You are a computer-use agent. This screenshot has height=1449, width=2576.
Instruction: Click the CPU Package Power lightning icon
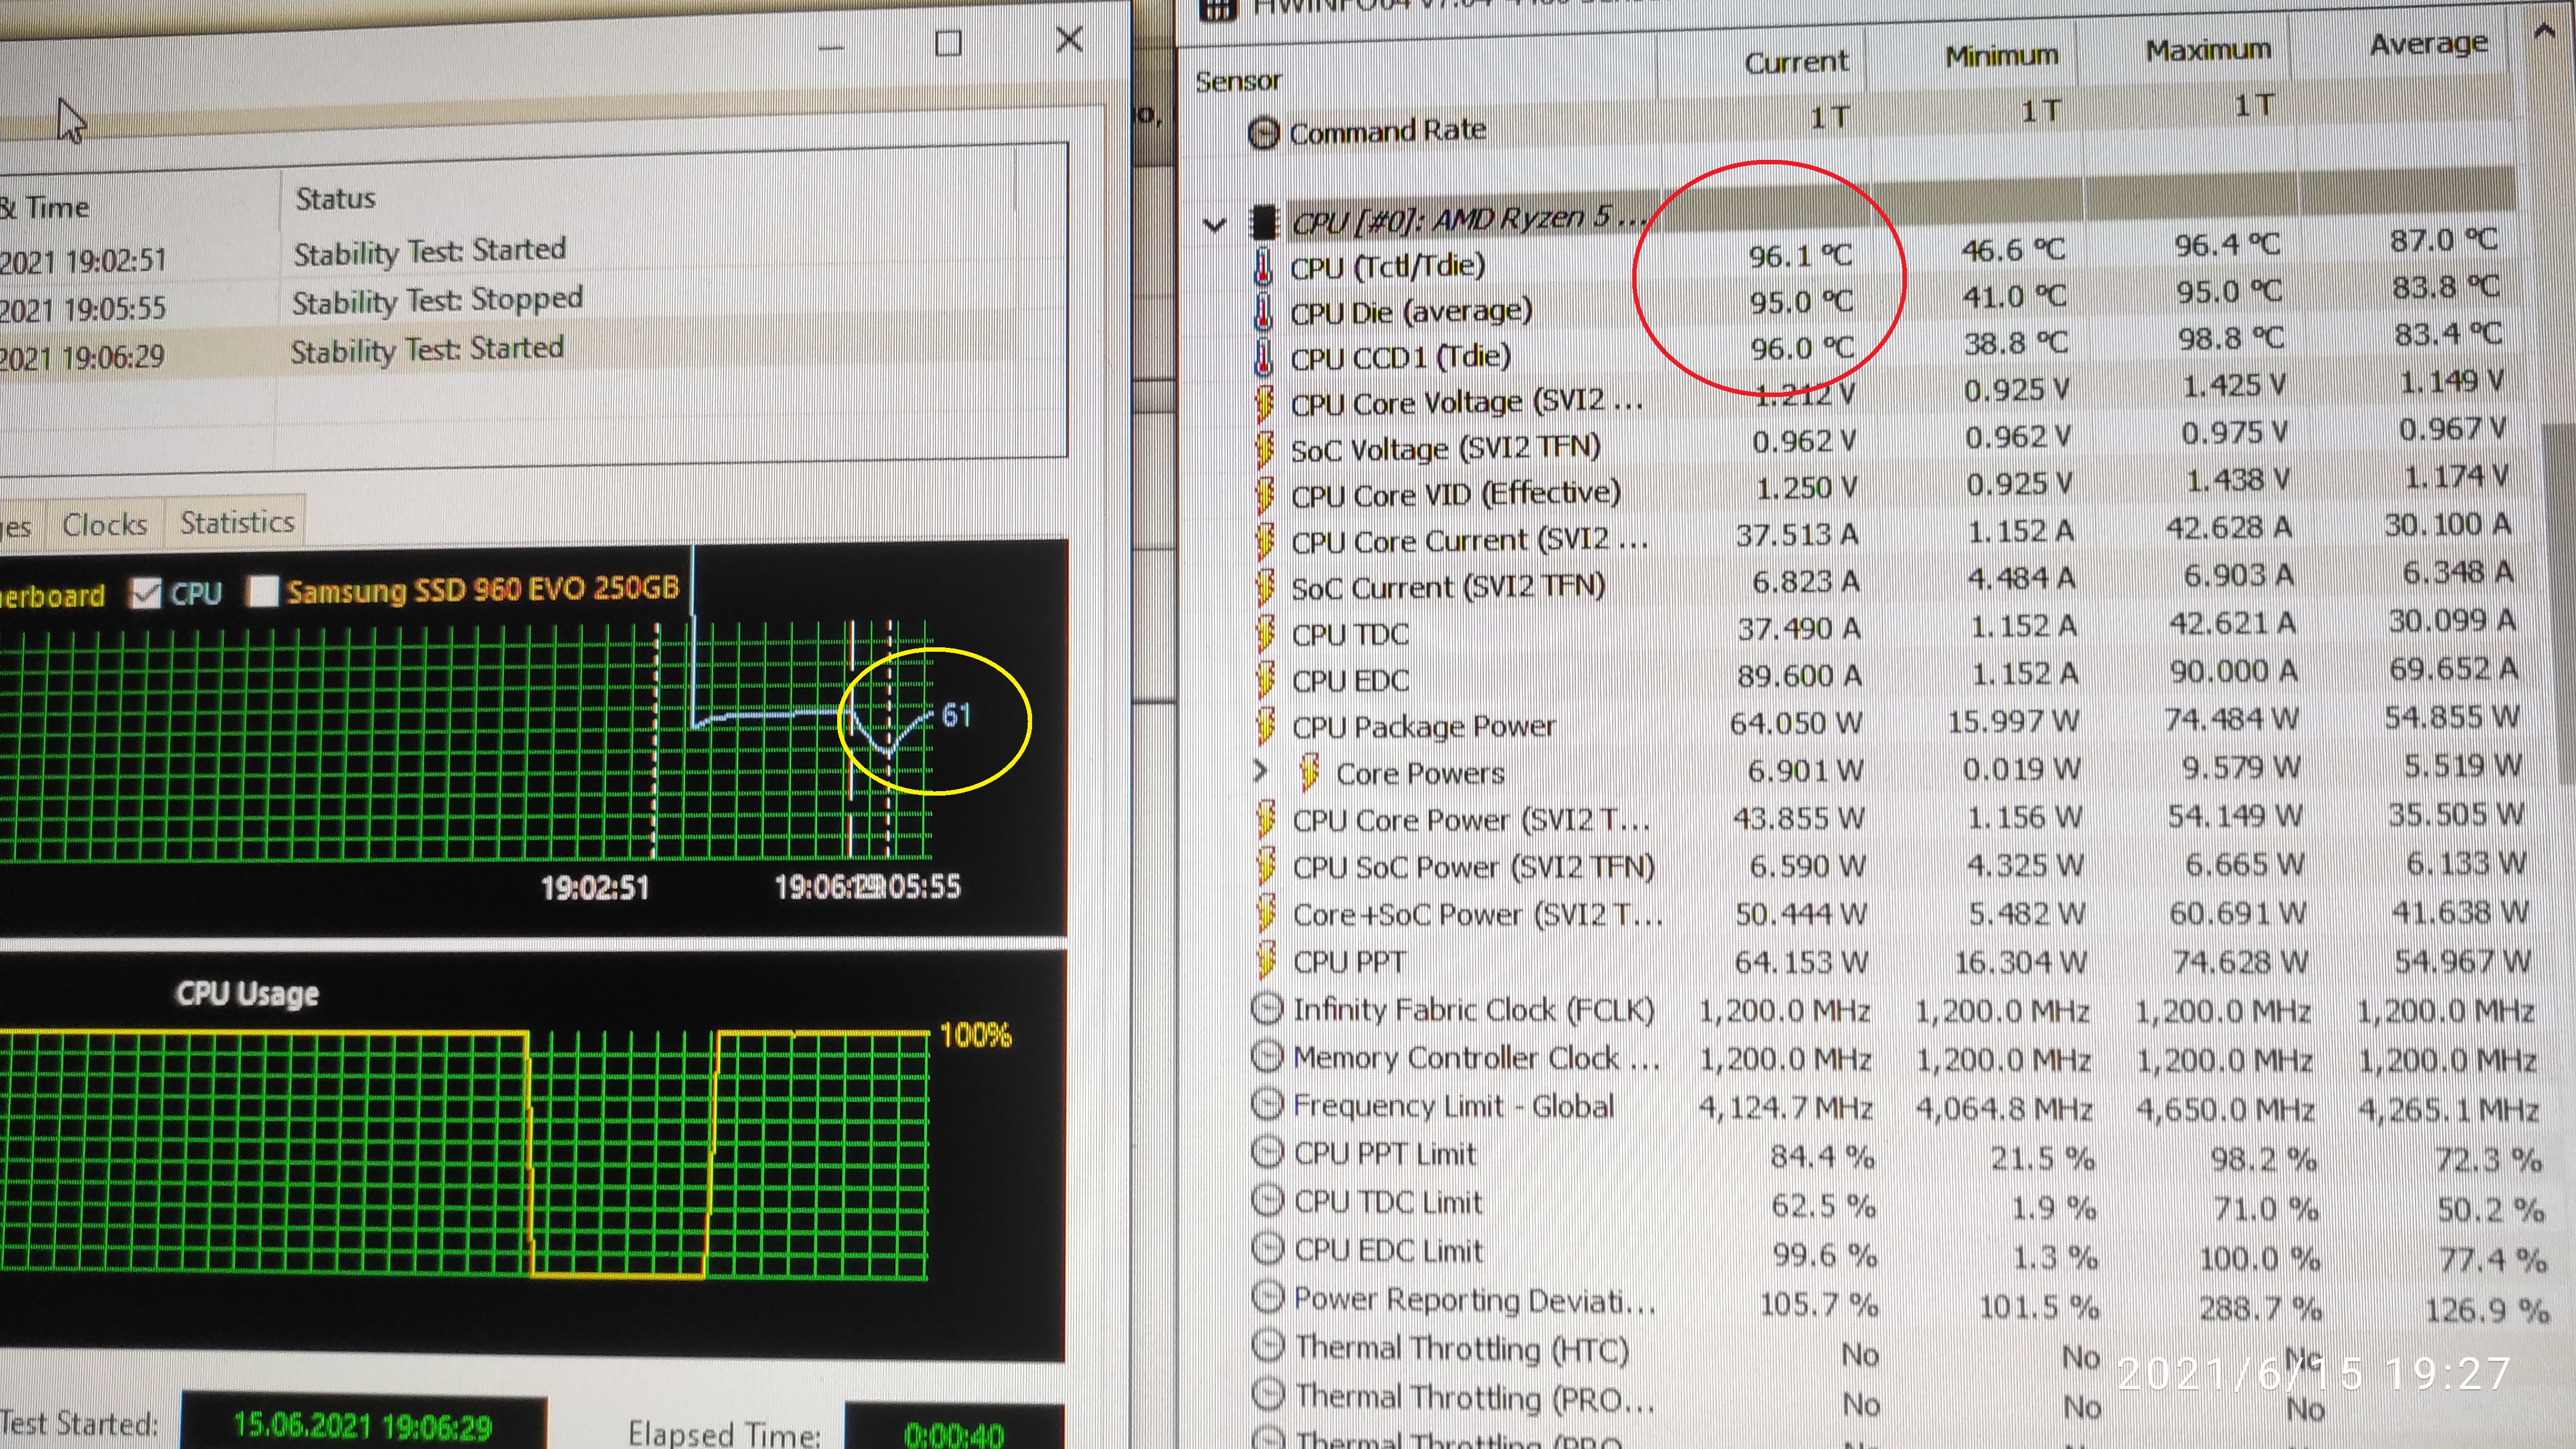(1265, 726)
